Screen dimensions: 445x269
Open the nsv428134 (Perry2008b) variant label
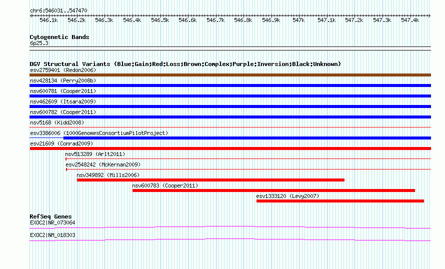click(63, 81)
